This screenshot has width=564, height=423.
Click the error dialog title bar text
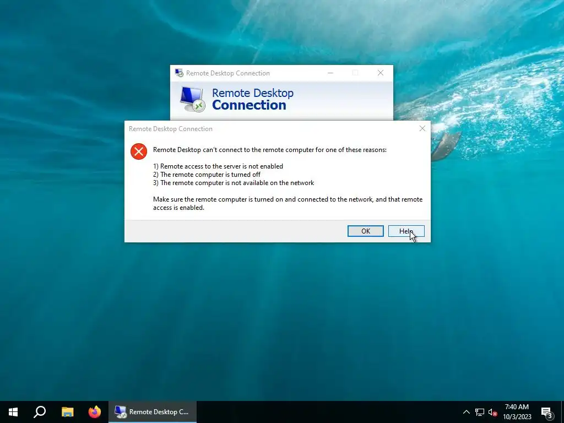(171, 129)
